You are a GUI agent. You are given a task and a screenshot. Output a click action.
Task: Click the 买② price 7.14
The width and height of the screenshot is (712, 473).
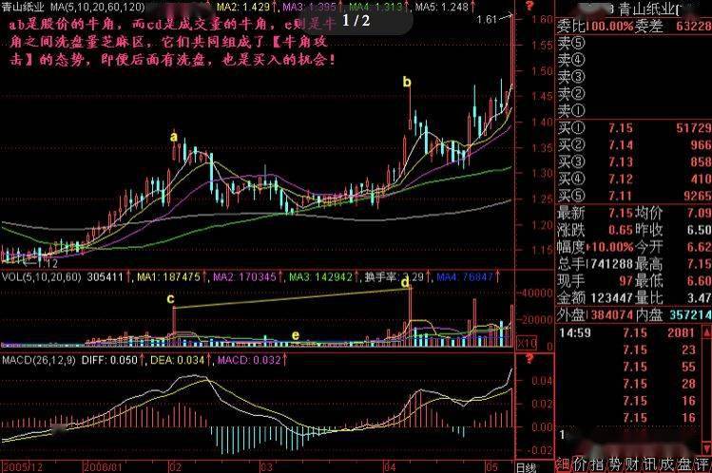point(621,145)
